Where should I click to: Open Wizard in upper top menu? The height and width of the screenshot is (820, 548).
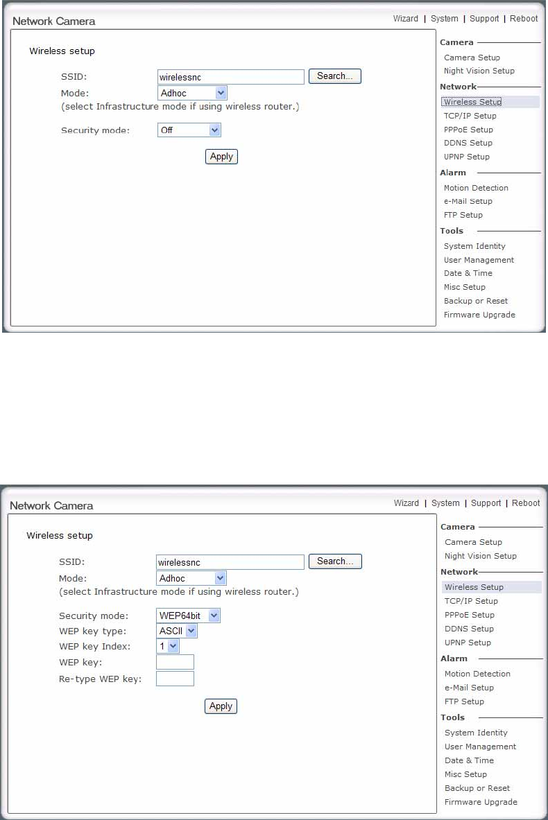point(406,19)
